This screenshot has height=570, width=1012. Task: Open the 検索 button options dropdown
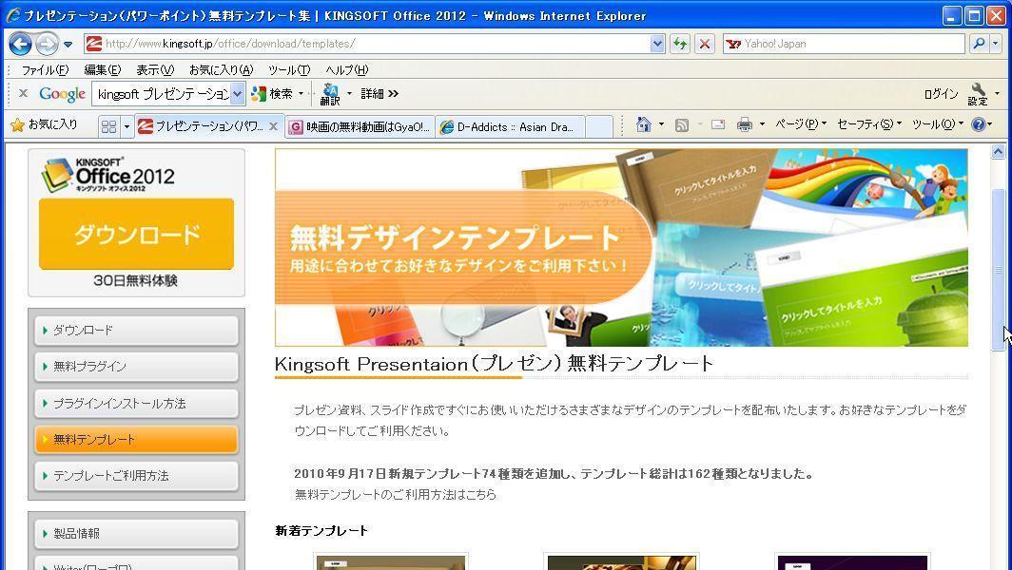coord(301,94)
